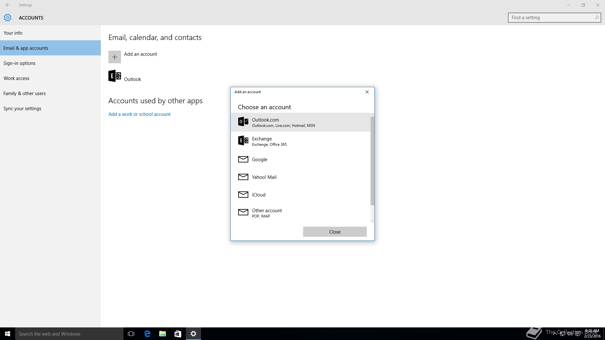Click the envelope icon next to Other account

[243, 212]
